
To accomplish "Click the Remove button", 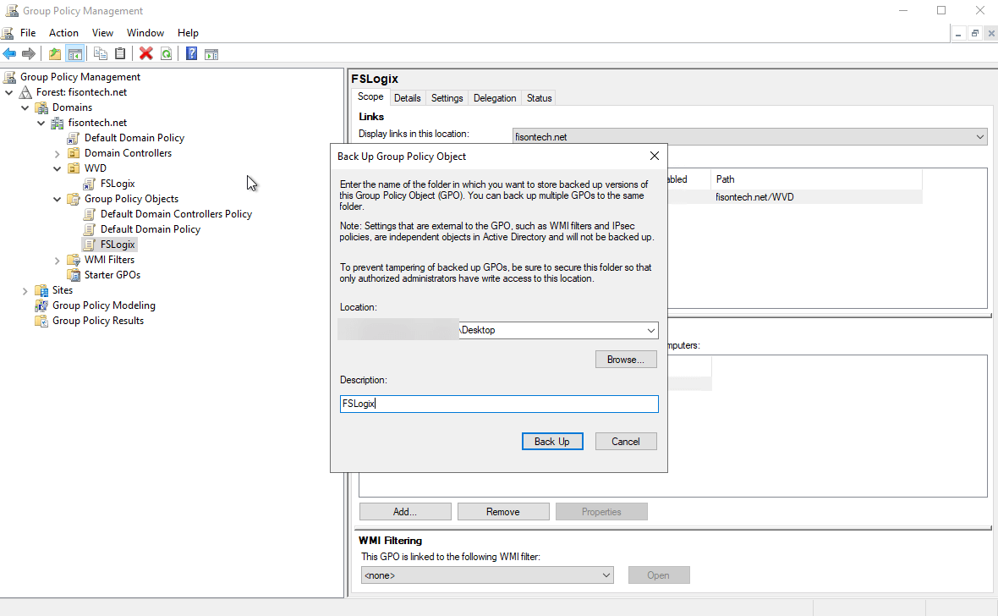I will click(x=503, y=512).
